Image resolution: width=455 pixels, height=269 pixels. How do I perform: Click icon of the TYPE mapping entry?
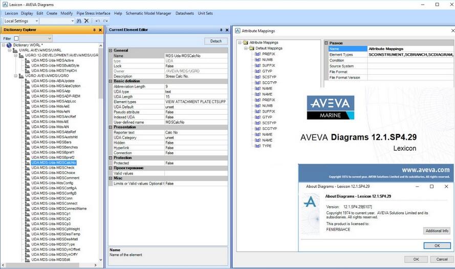click(257, 146)
